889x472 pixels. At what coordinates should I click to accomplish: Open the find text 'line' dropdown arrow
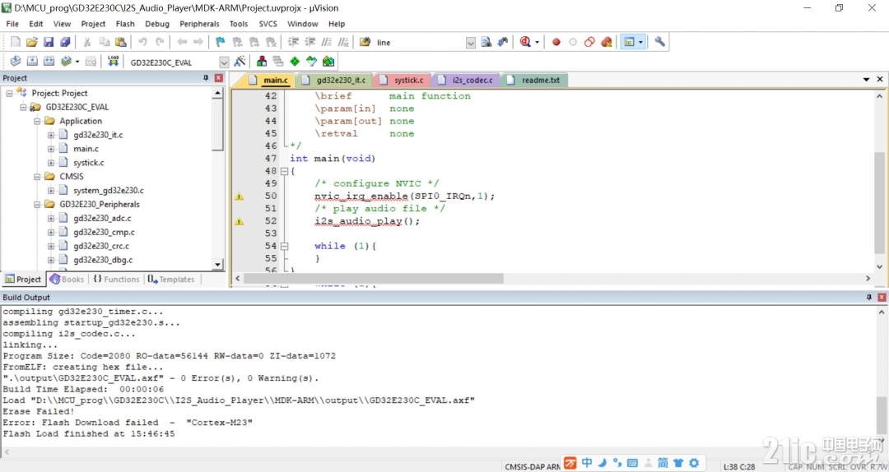pos(471,43)
